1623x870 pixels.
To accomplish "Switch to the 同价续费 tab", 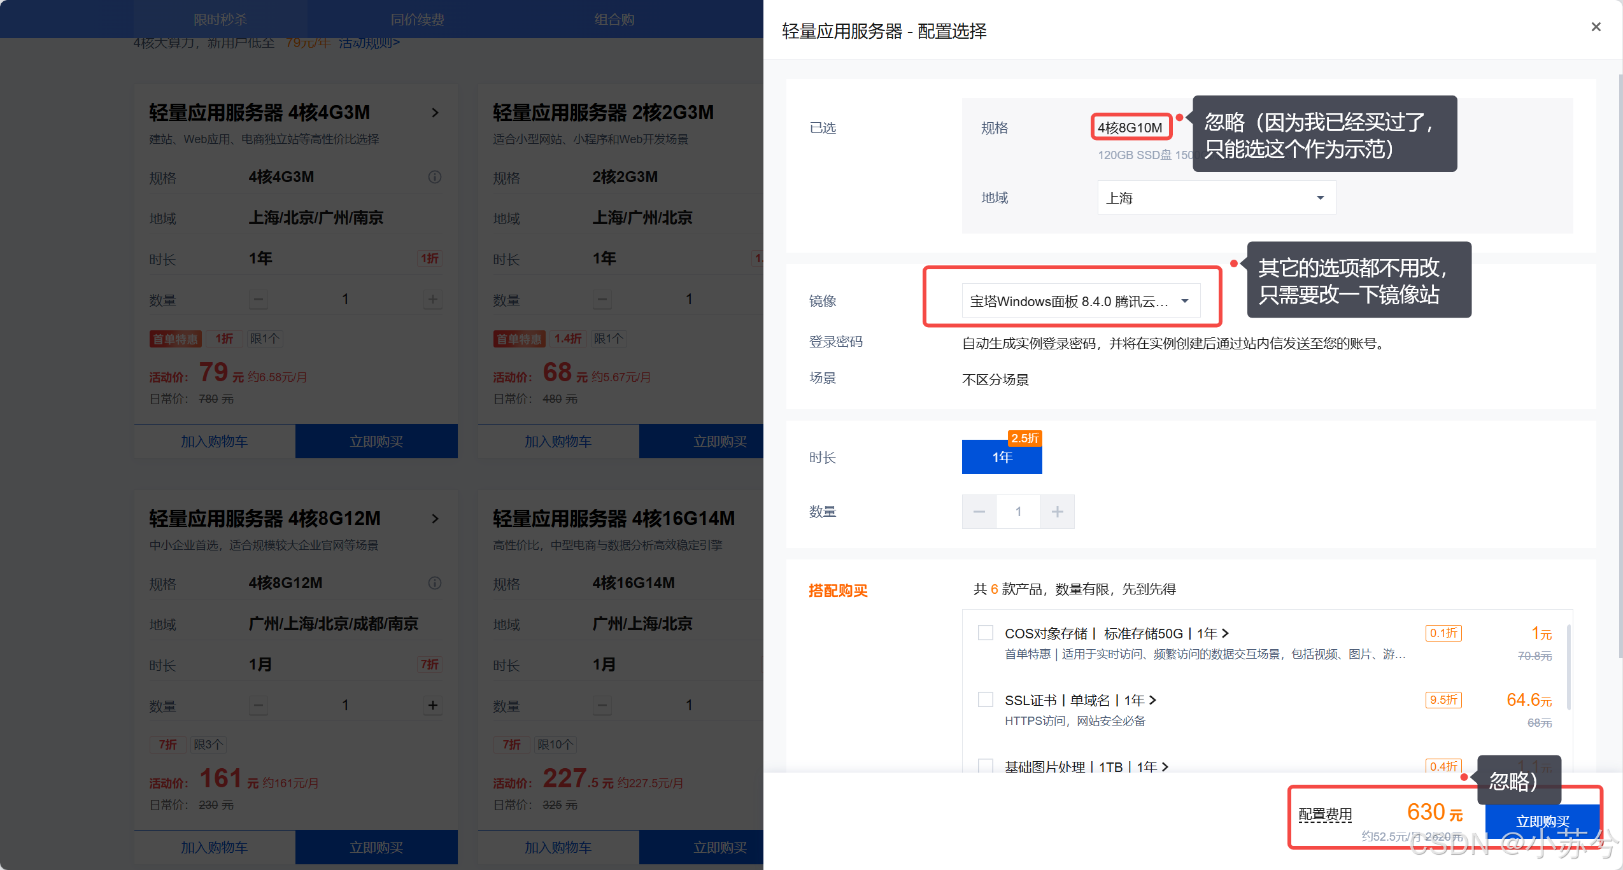I will [417, 19].
